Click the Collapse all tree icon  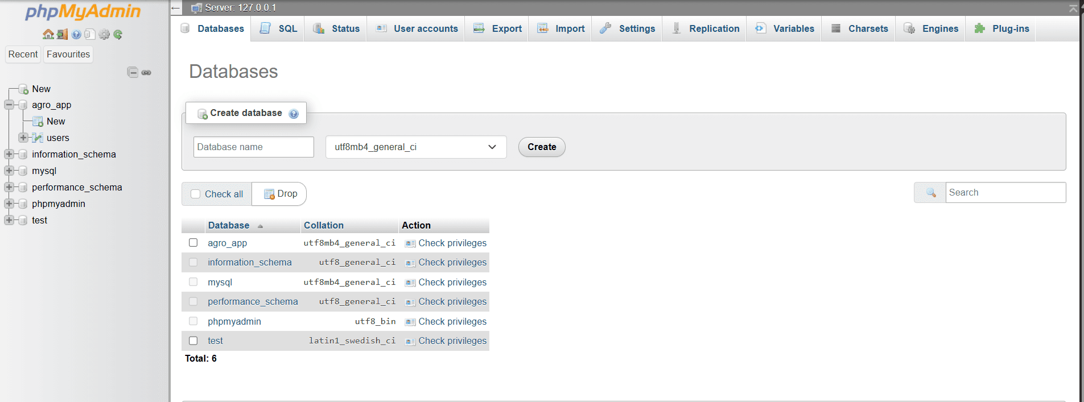(x=133, y=72)
